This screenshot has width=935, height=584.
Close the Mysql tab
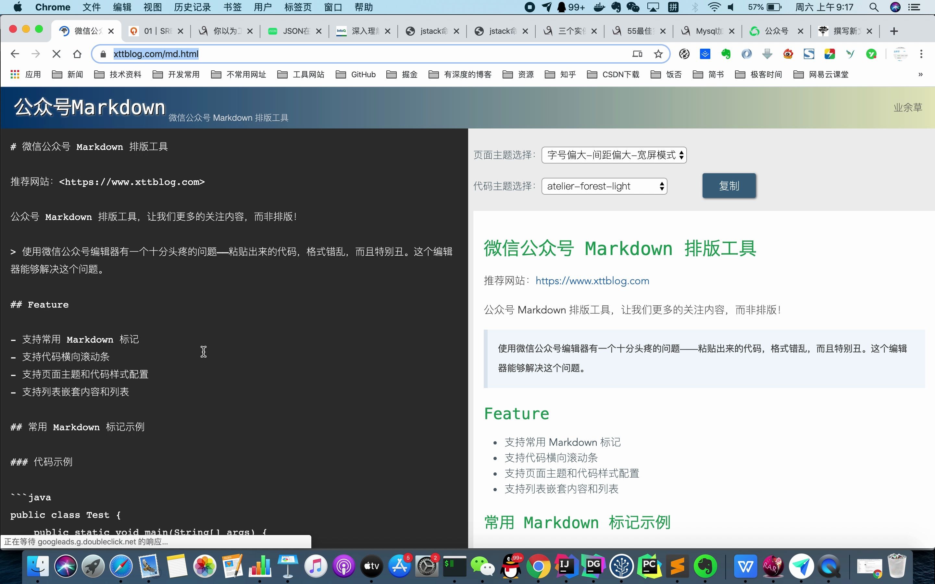[x=731, y=31]
